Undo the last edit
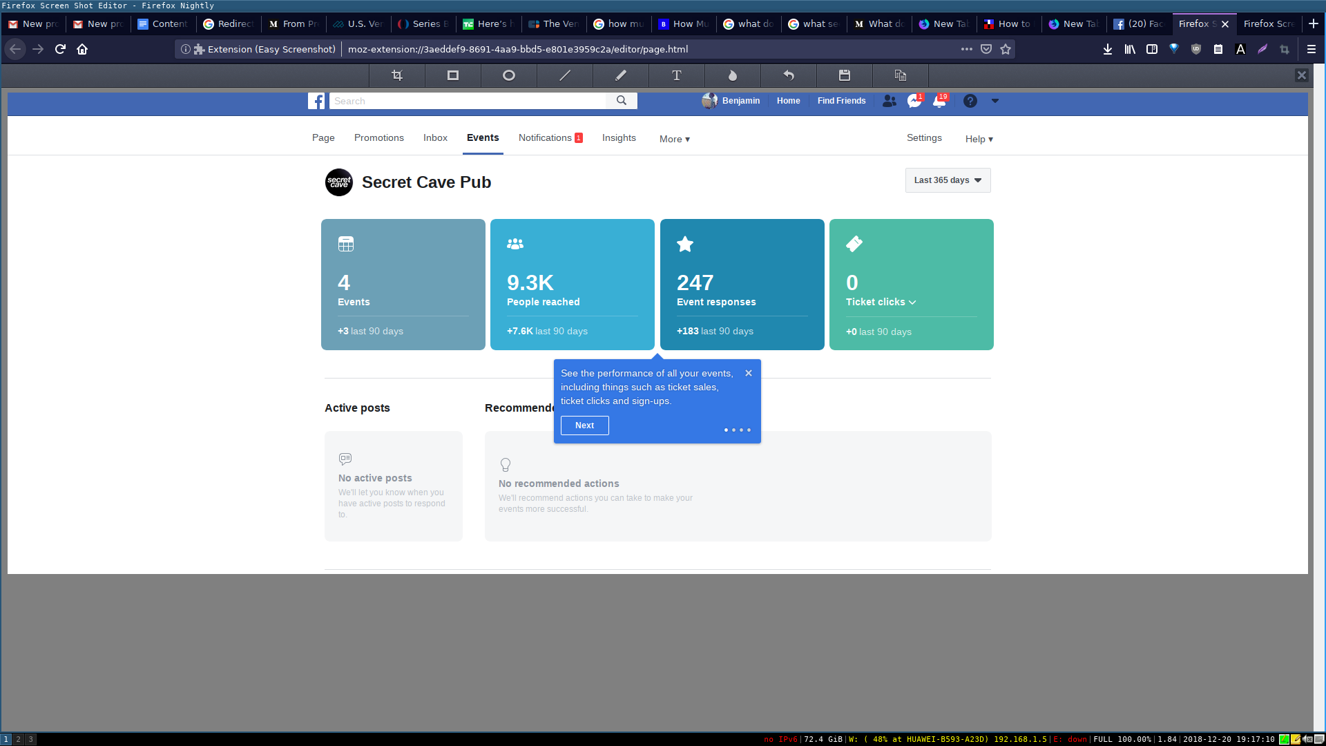 [789, 75]
